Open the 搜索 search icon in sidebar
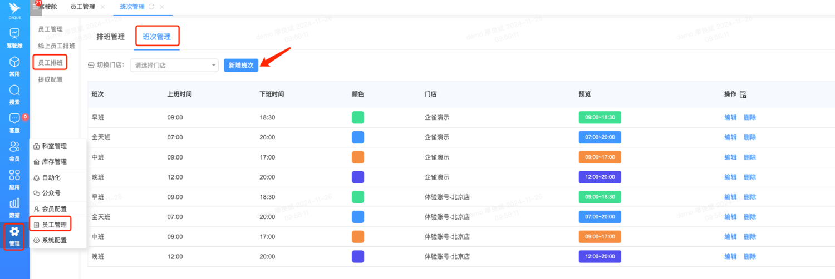 (14, 91)
